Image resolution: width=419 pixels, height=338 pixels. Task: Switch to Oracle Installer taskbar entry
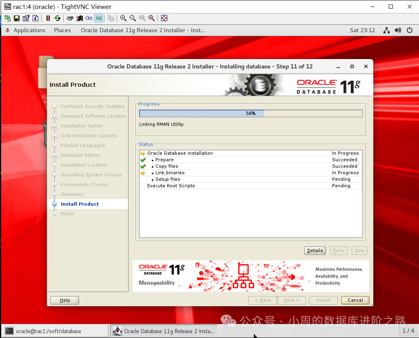point(164,331)
